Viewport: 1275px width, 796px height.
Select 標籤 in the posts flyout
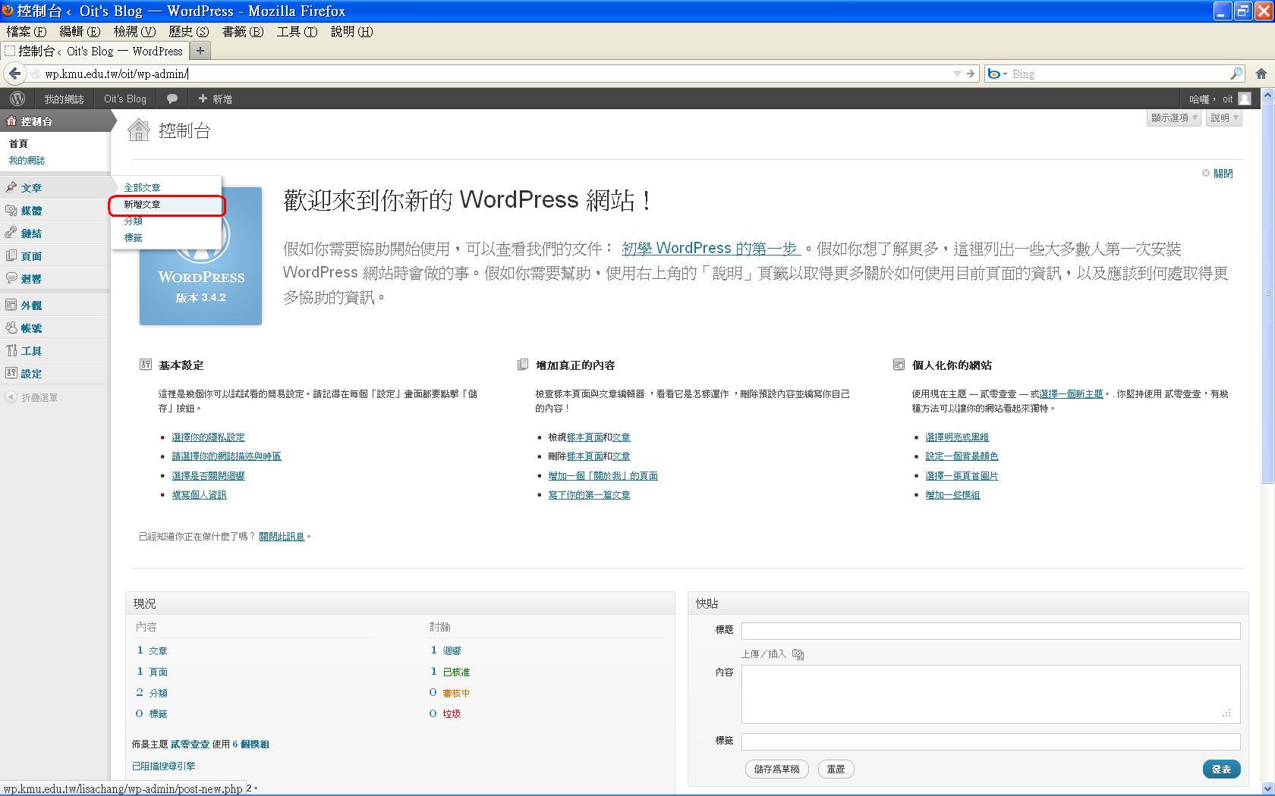pos(133,238)
